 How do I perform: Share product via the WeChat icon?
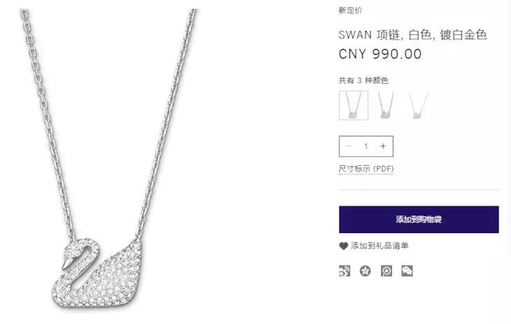[407, 271]
